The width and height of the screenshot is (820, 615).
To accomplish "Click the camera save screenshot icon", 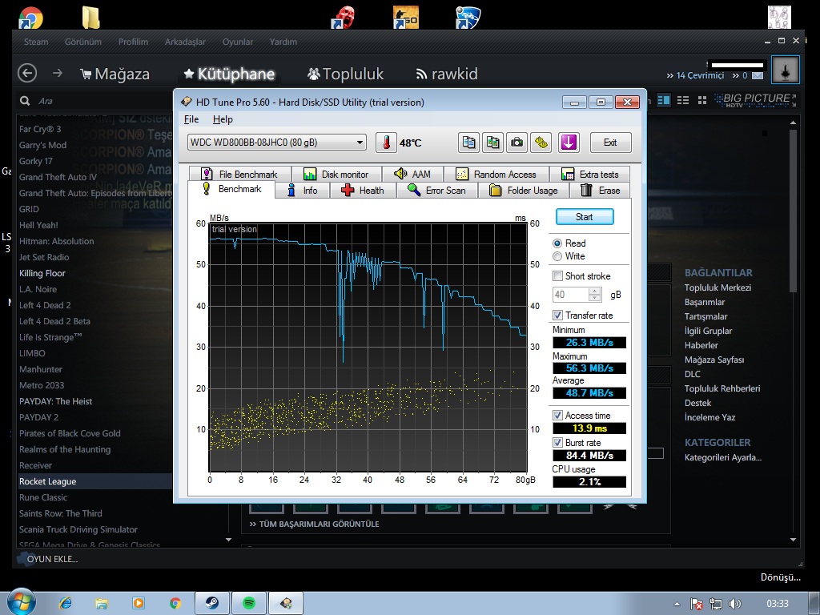I will click(517, 143).
